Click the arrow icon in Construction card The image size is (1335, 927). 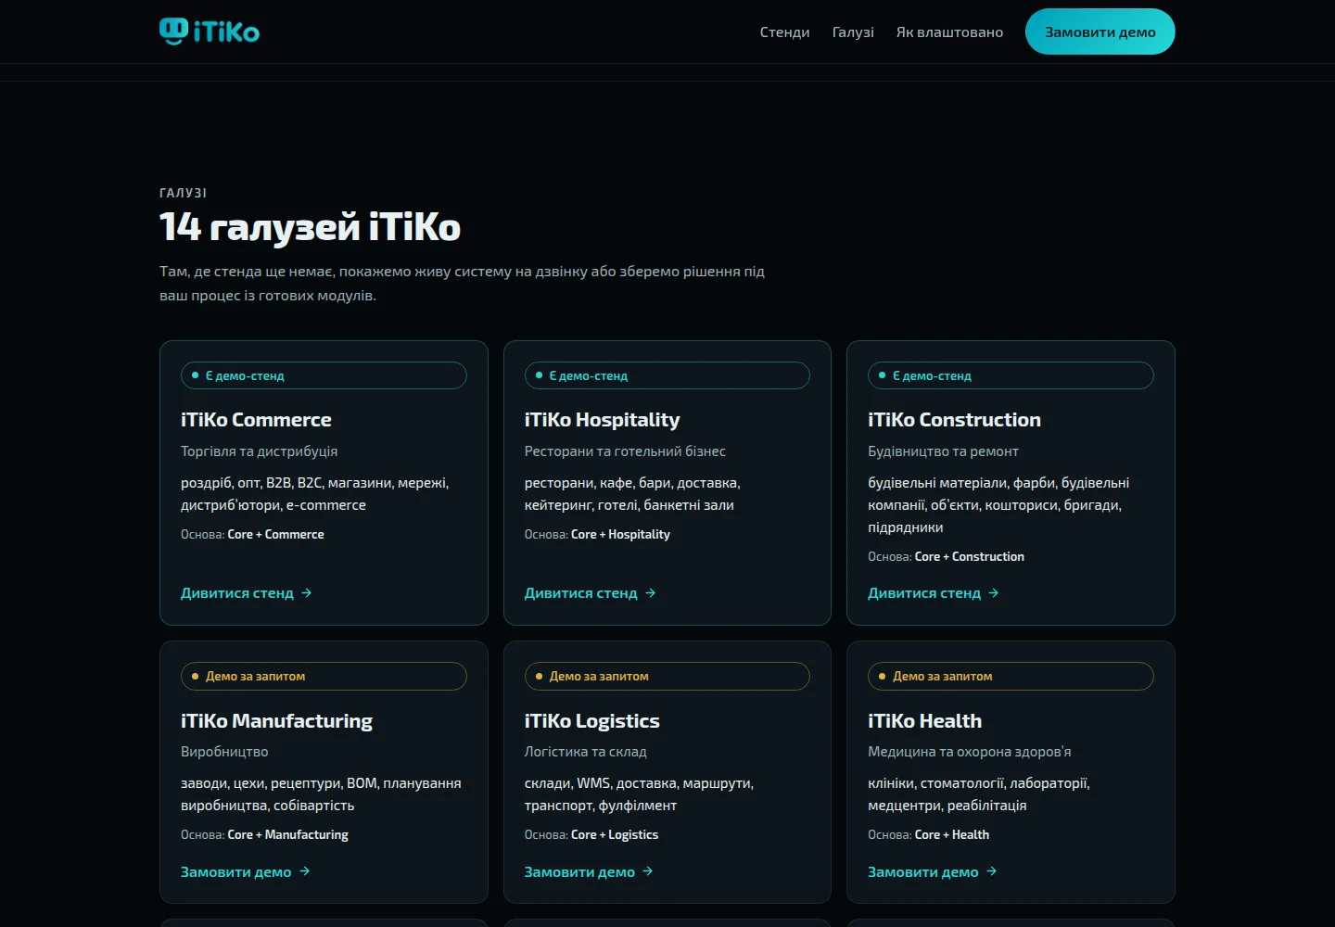(994, 593)
